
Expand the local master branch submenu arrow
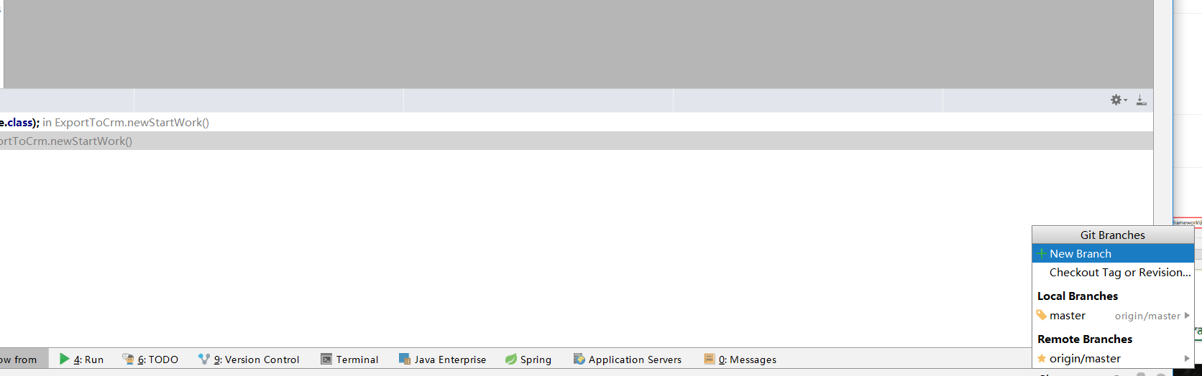1187,316
